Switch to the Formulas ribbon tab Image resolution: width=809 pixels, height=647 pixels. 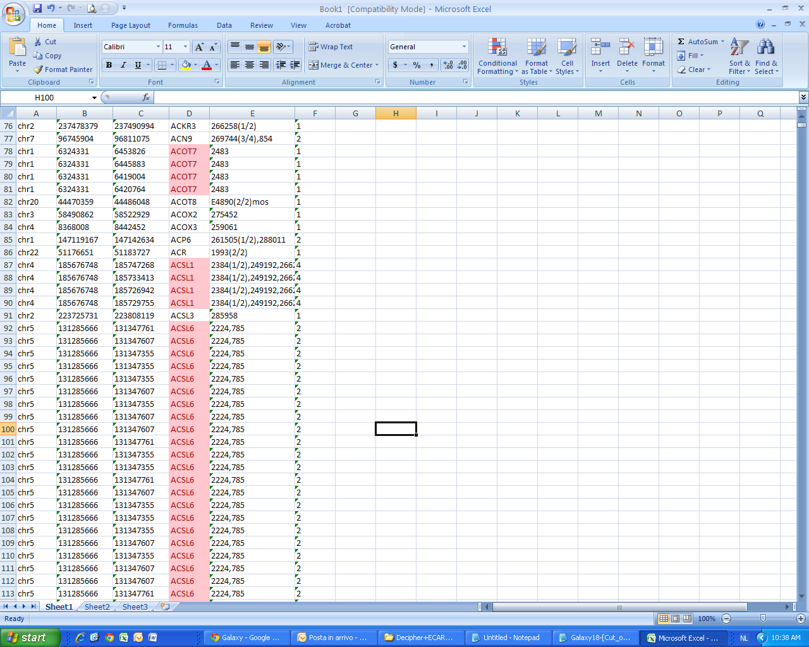pos(183,25)
